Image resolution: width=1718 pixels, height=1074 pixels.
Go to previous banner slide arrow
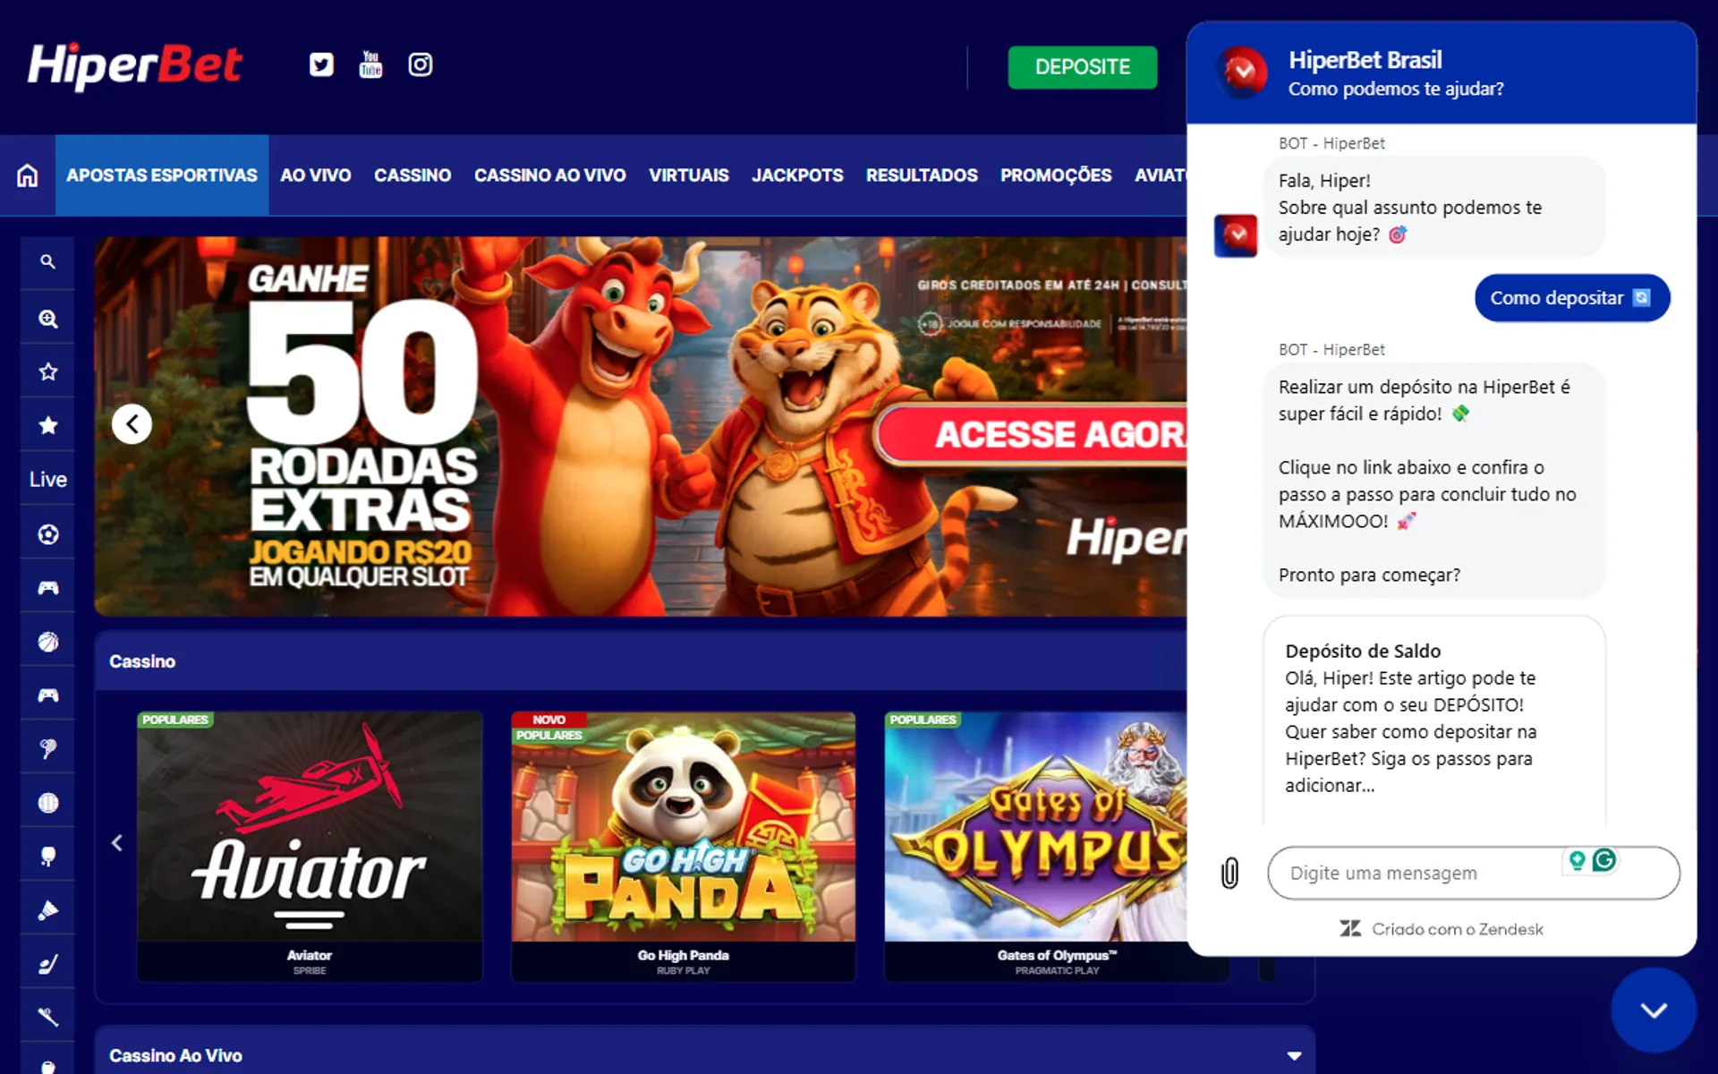tap(132, 424)
